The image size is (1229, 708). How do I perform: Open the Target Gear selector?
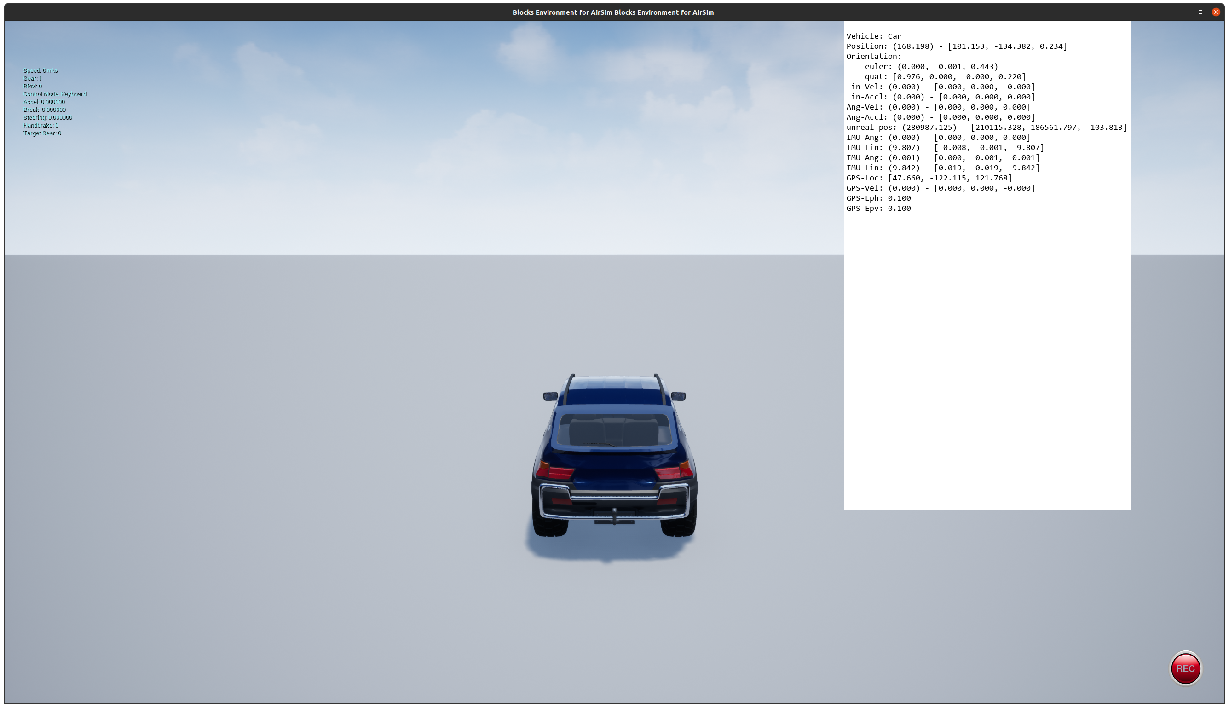pyautogui.click(x=42, y=133)
